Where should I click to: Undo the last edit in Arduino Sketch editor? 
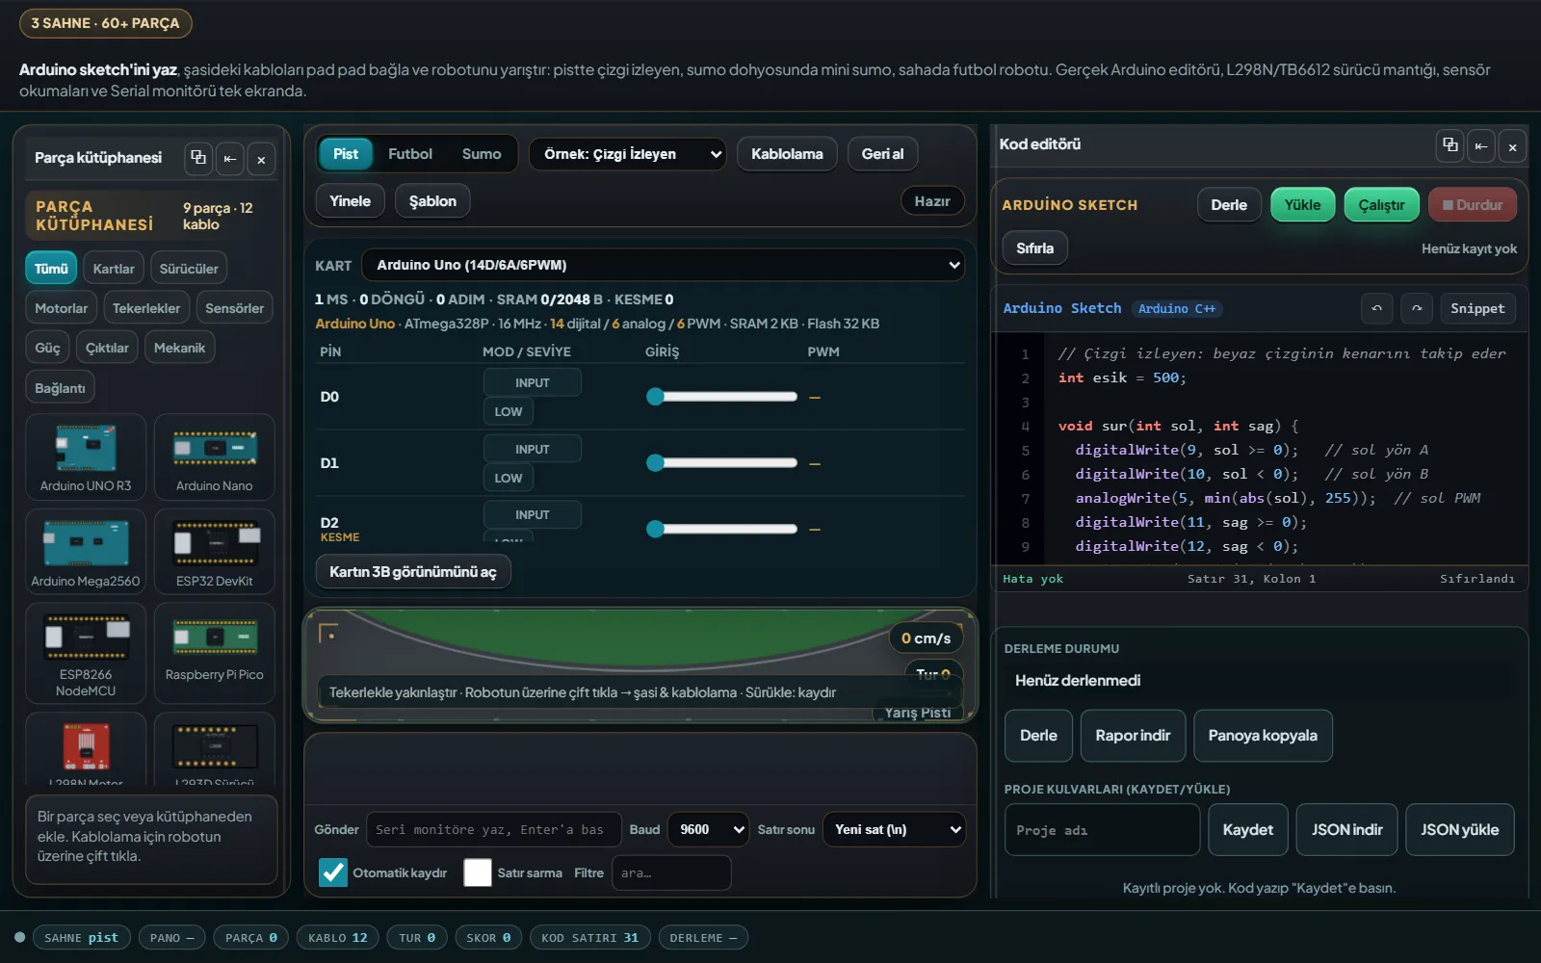click(x=1376, y=308)
